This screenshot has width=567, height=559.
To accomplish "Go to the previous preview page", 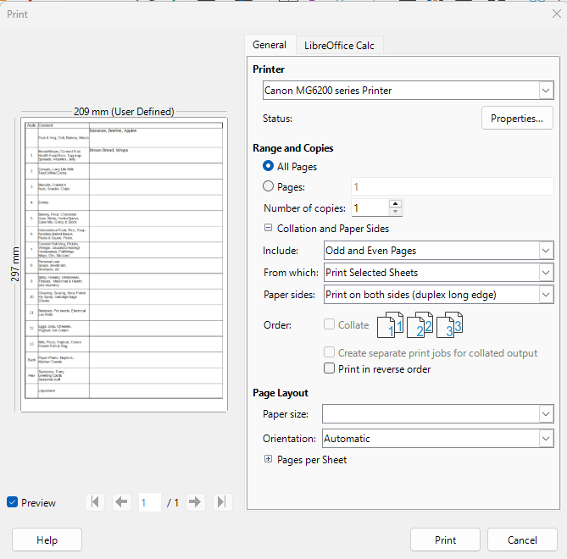I will pos(121,502).
